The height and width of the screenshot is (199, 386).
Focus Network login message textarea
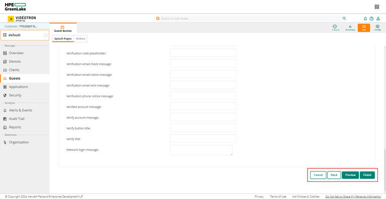tap(201, 150)
